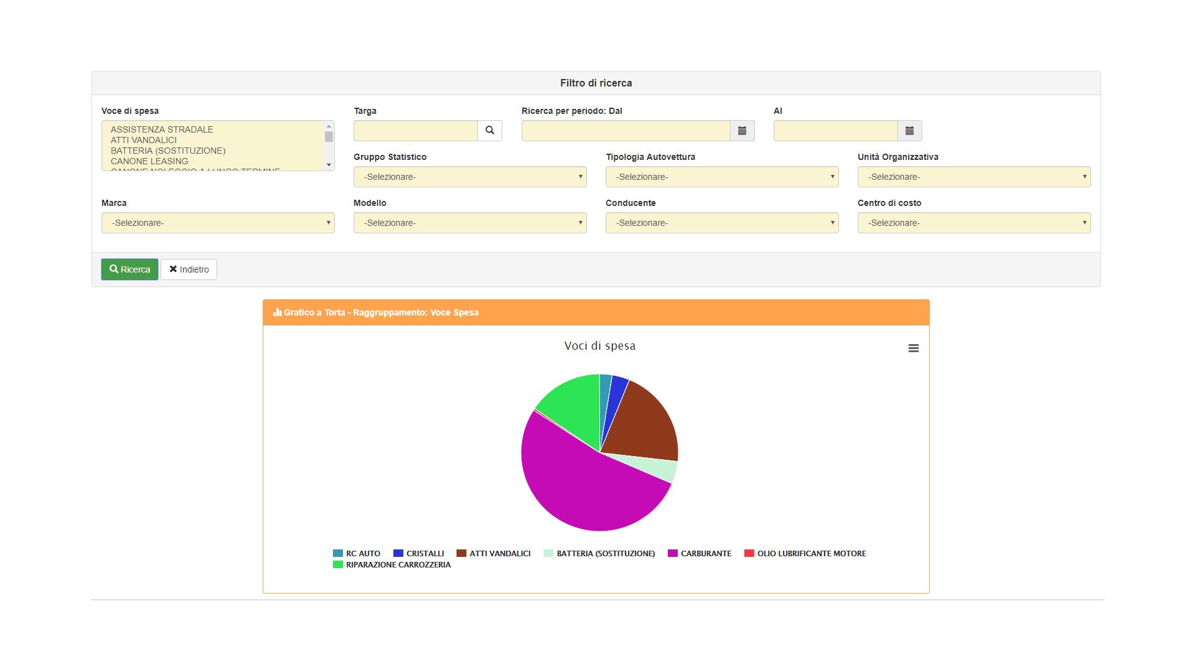Open the Tipologia Autovettura dropdown
Image resolution: width=1195 pixels, height=672 pixels.
coord(722,177)
